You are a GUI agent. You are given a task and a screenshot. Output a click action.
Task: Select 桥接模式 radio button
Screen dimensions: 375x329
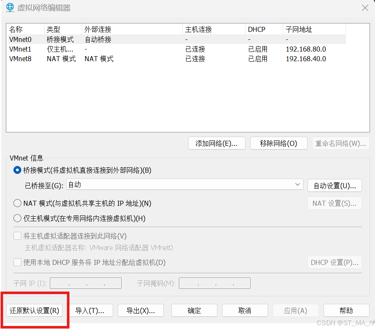coord(17,170)
